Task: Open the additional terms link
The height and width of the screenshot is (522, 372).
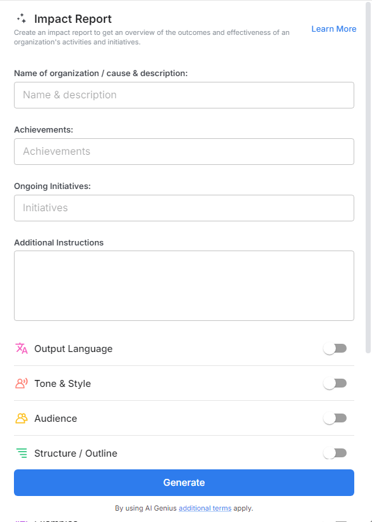Action: 205,508
